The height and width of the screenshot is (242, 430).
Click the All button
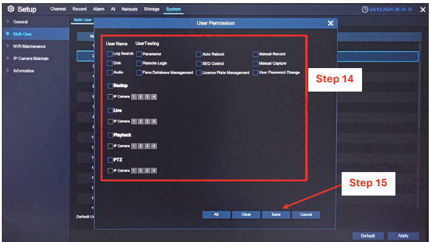pos(216,215)
